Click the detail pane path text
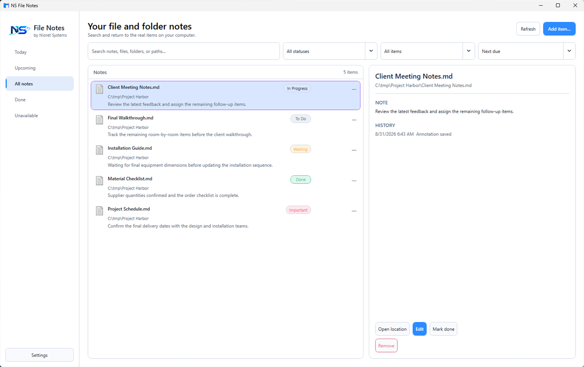Image resolution: width=584 pixels, height=367 pixels. (x=423, y=85)
